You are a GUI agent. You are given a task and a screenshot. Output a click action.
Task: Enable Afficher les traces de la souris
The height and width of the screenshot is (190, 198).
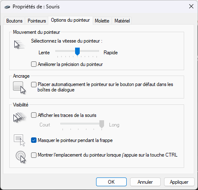click(34, 115)
